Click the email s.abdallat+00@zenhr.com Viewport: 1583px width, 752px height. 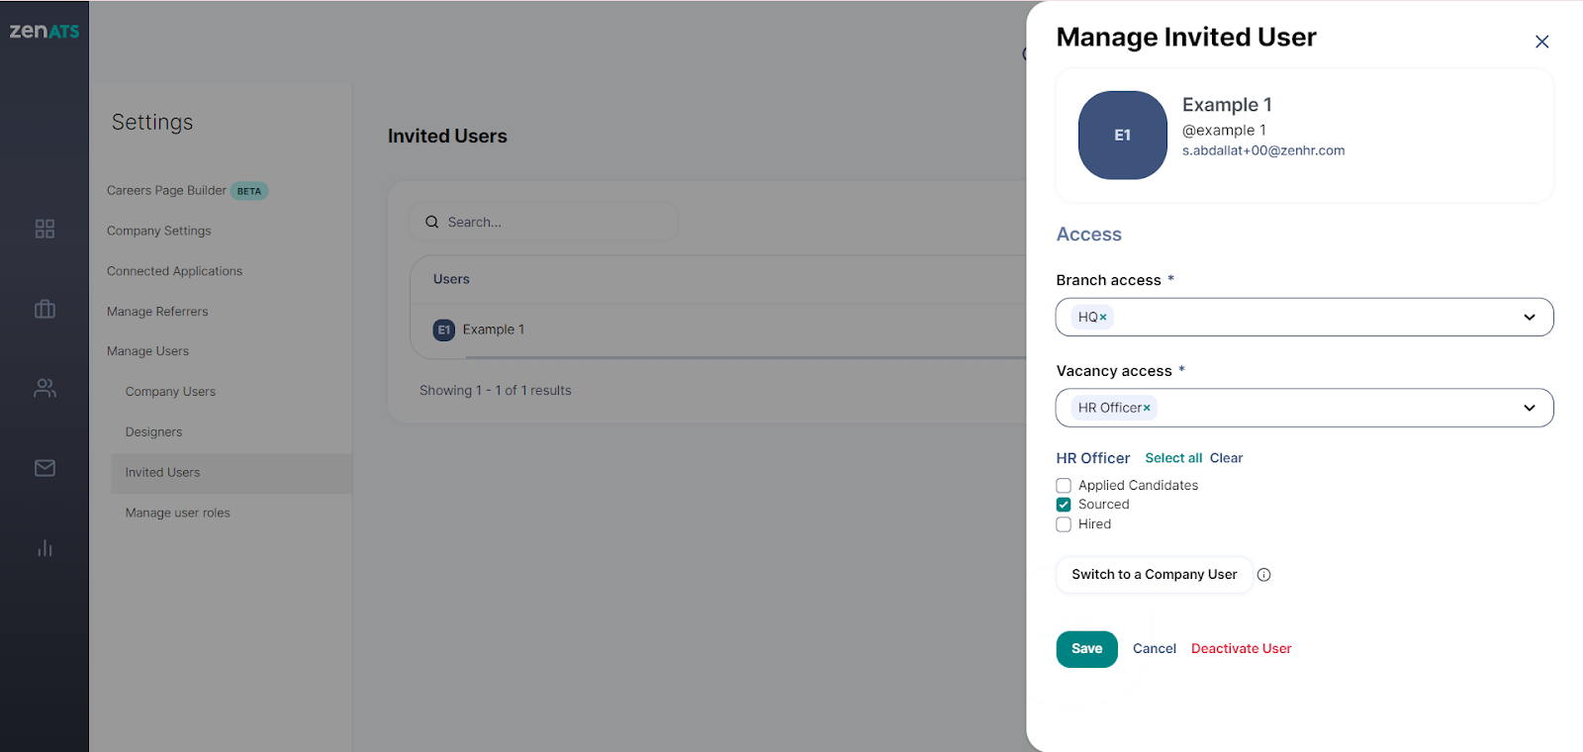[x=1263, y=150]
